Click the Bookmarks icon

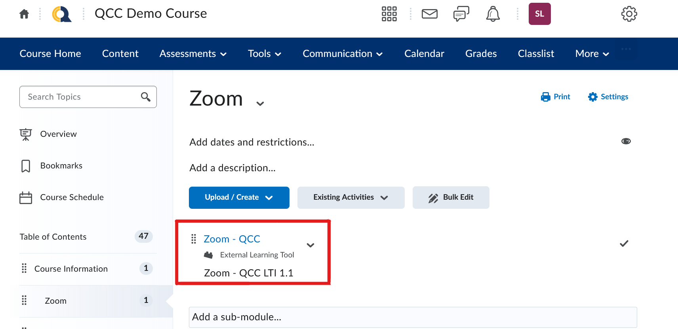[26, 166]
